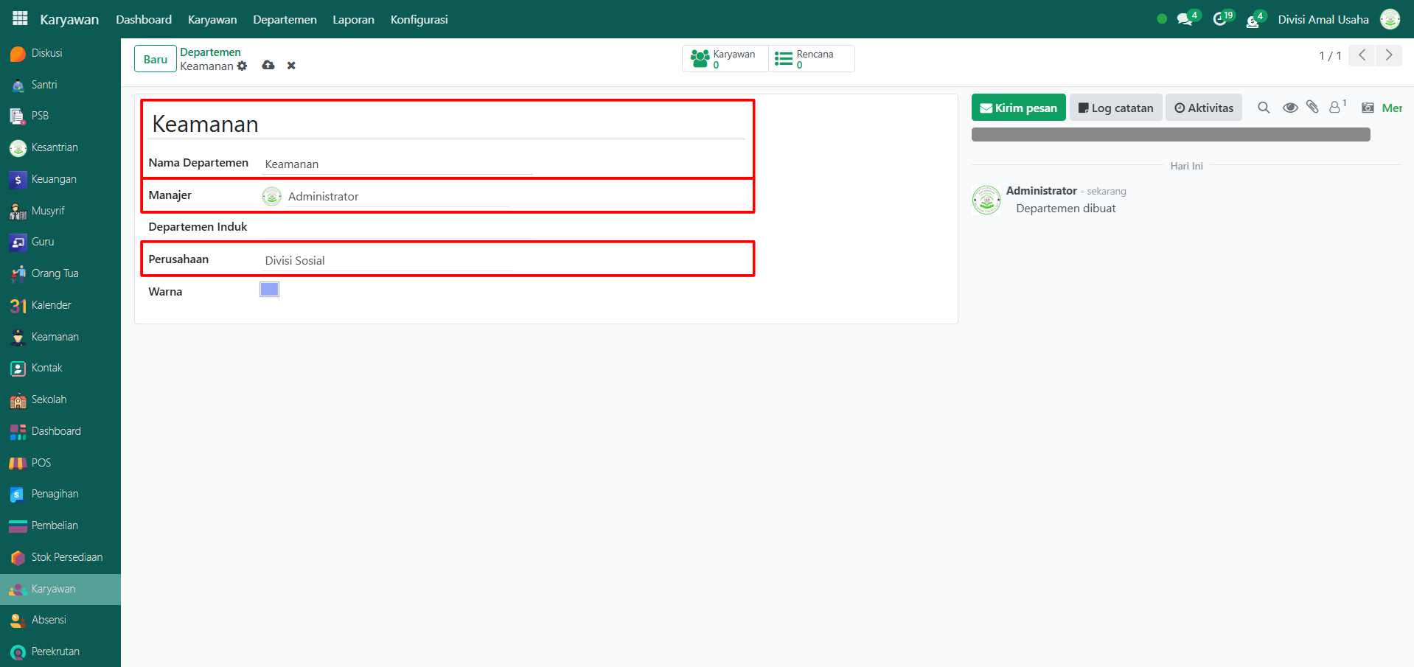
Task: Open the apps grid menu icon
Action: 20,18
